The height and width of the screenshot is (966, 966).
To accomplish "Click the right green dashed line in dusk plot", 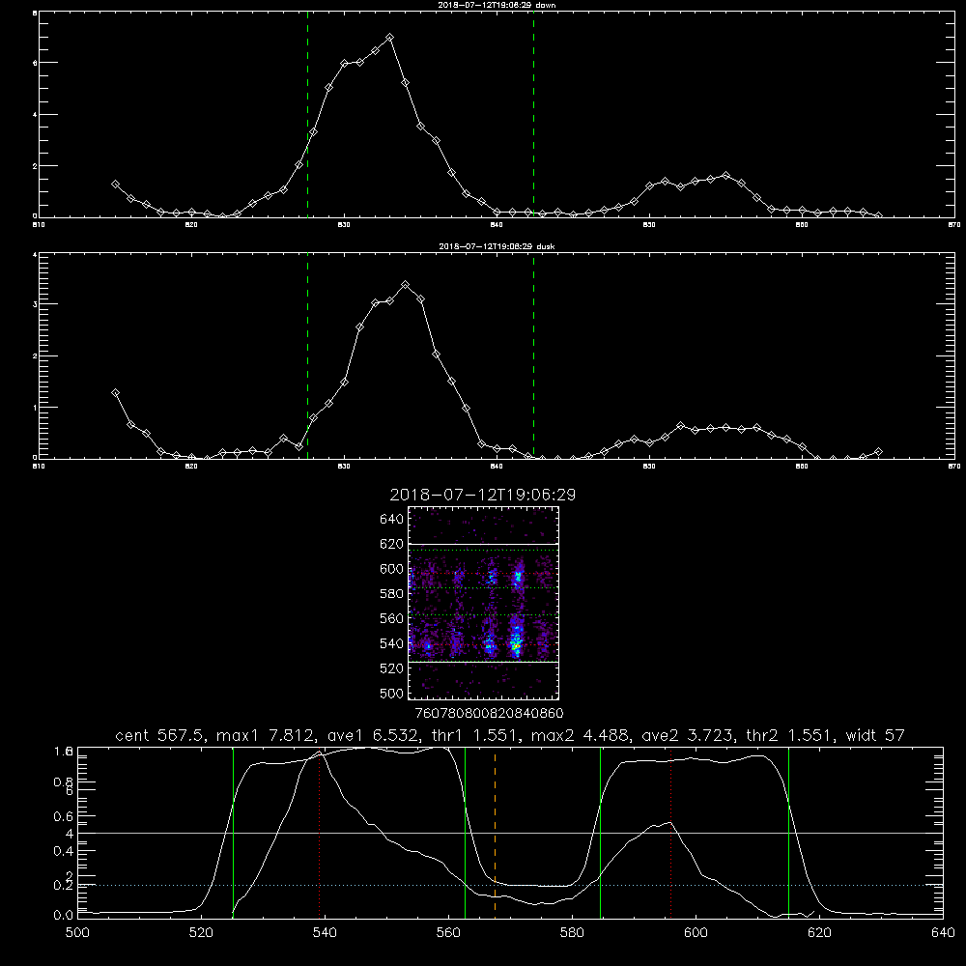I will pyautogui.click(x=533, y=356).
